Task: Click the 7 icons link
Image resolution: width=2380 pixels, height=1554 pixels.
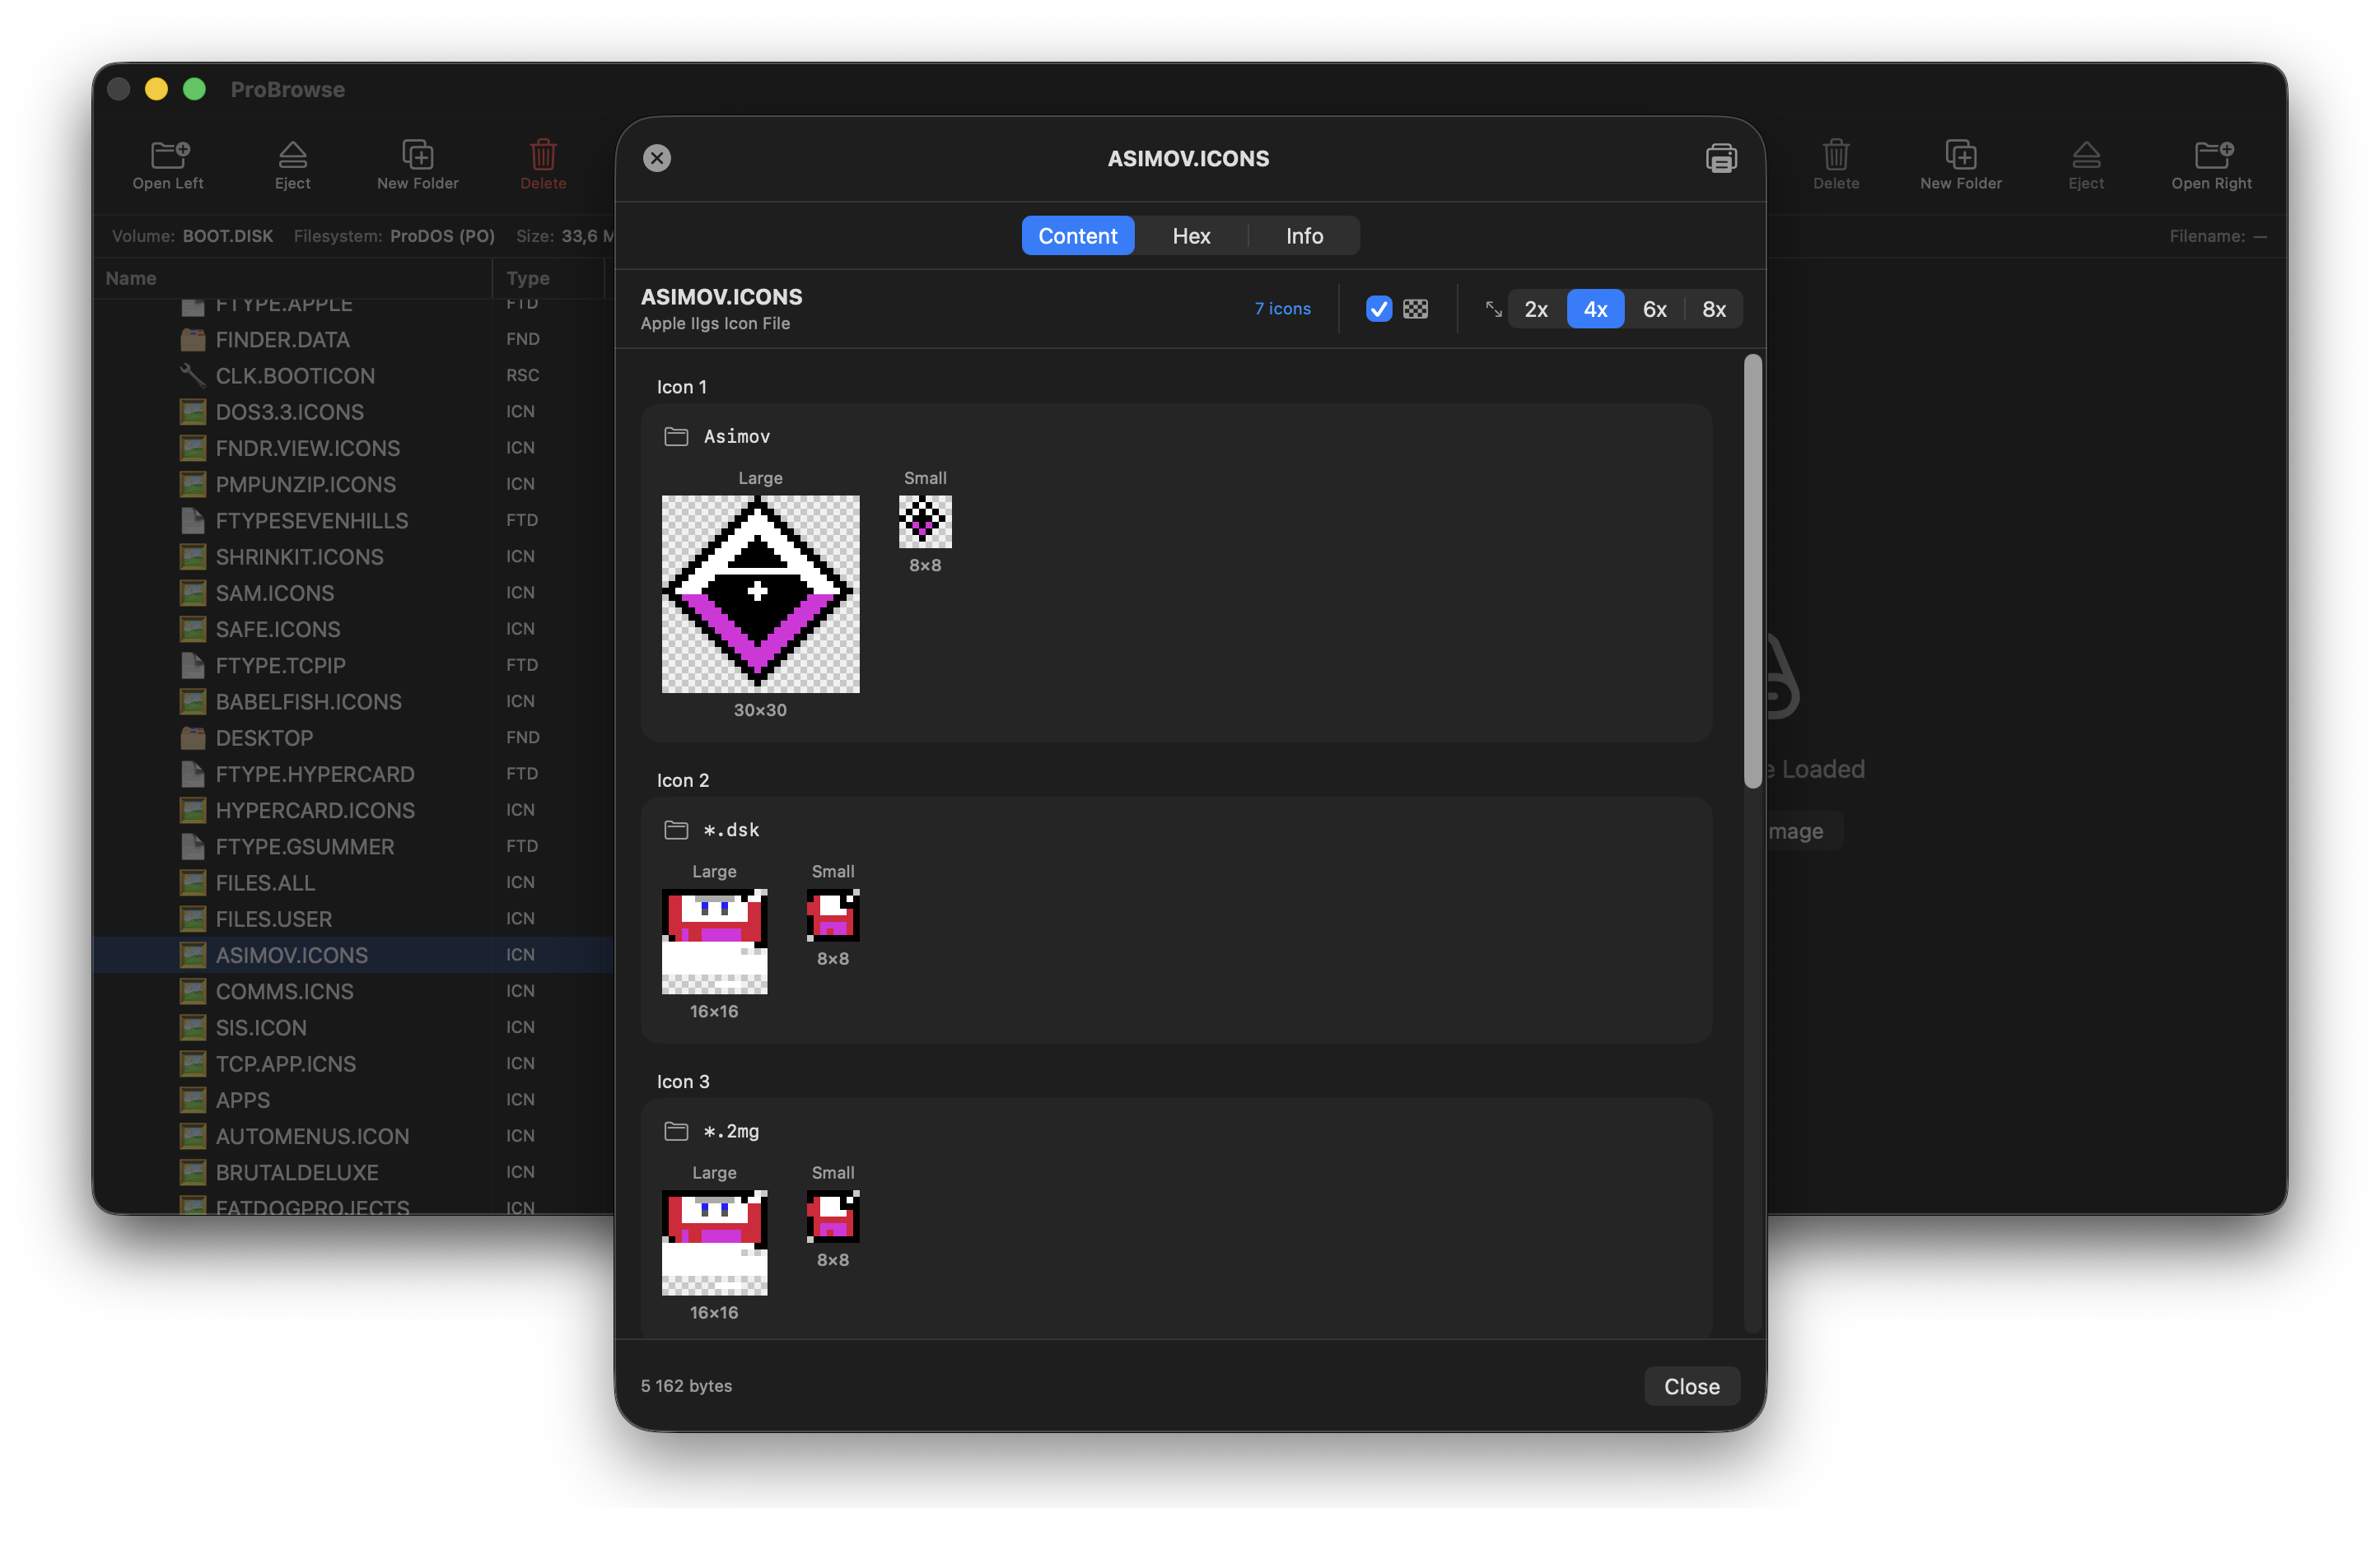Action: pyautogui.click(x=1282, y=309)
